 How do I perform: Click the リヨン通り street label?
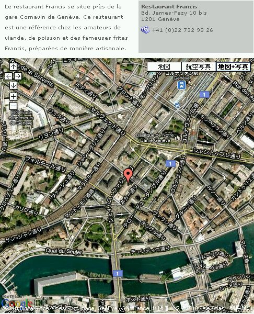51,134
